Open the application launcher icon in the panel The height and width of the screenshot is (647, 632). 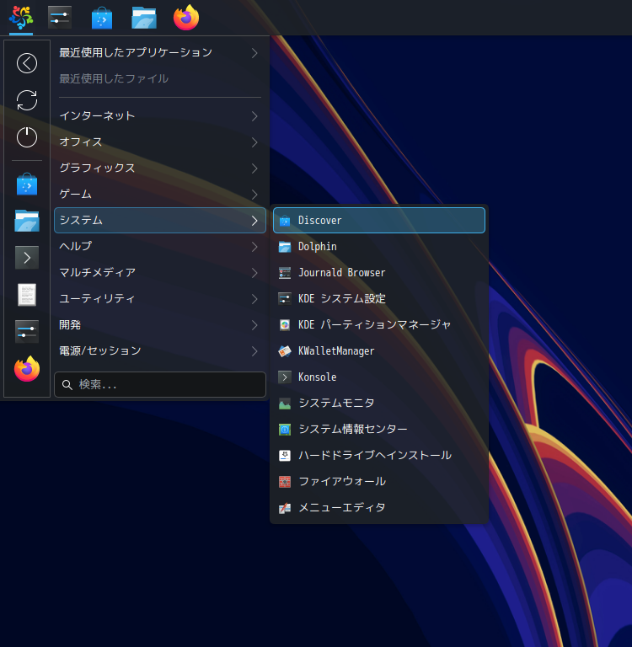coord(20,18)
